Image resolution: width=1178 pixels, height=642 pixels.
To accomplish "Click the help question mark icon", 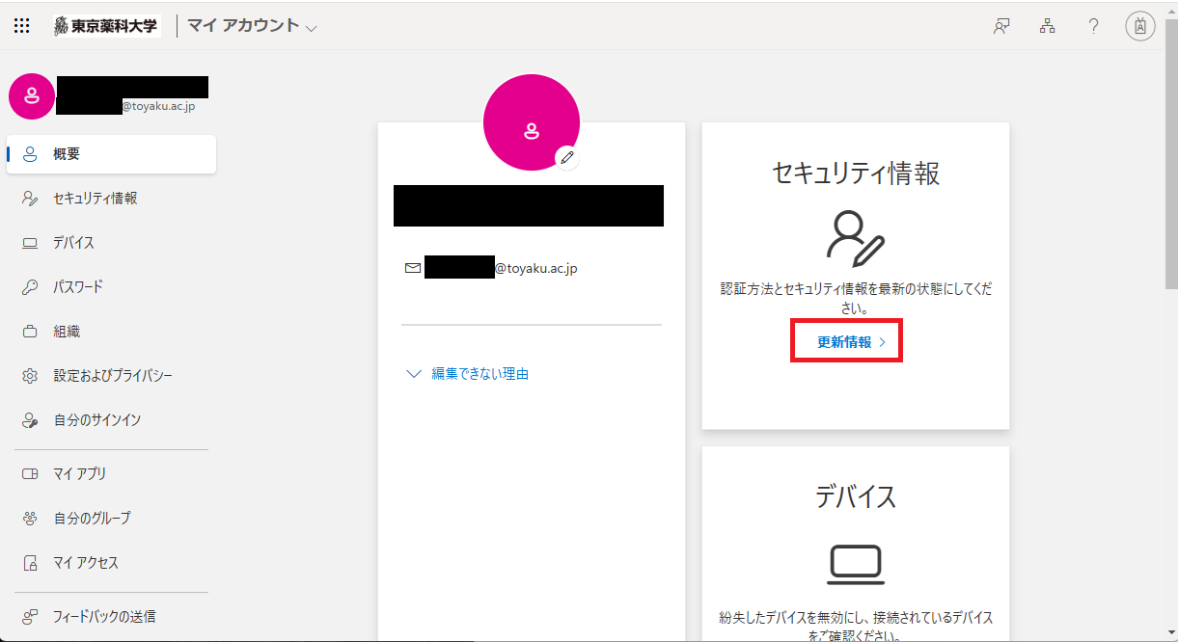I will click(x=1093, y=26).
